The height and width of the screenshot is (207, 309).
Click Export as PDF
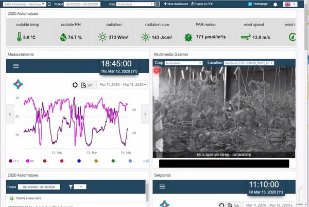[207, 4]
